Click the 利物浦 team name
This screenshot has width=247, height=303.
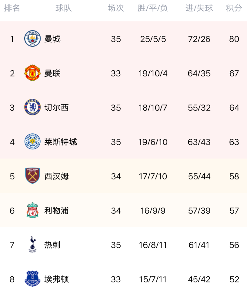(x=56, y=211)
